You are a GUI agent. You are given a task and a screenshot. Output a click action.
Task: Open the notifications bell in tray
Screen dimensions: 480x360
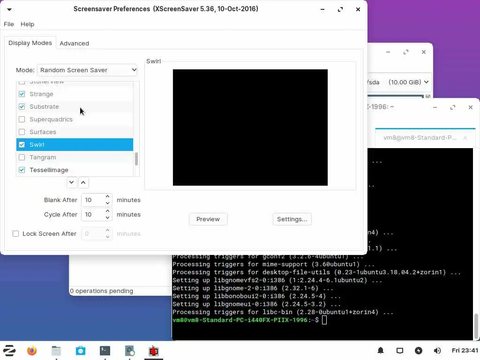(381, 351)
